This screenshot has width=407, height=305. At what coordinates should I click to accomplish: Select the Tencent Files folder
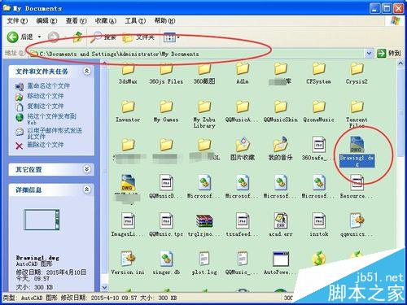point(357,114)
